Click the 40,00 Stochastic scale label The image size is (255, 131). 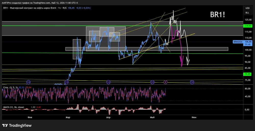point(248,96)
